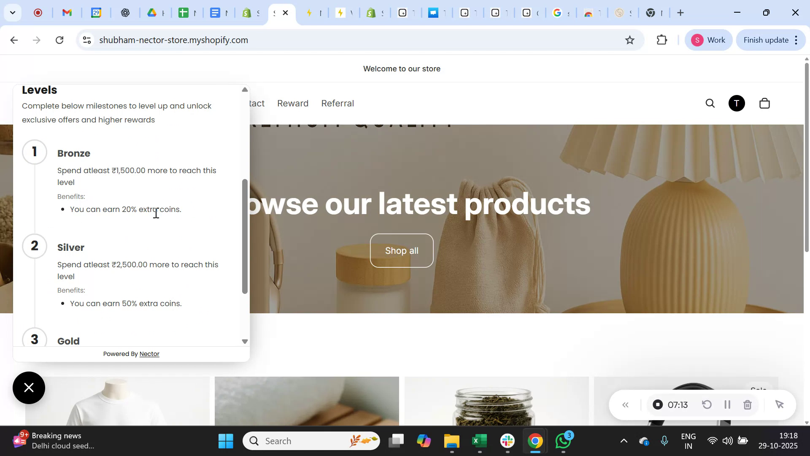Open Slack from the taskbar
The width and height of the screenshot is (810, 456).
coord(507,440)
